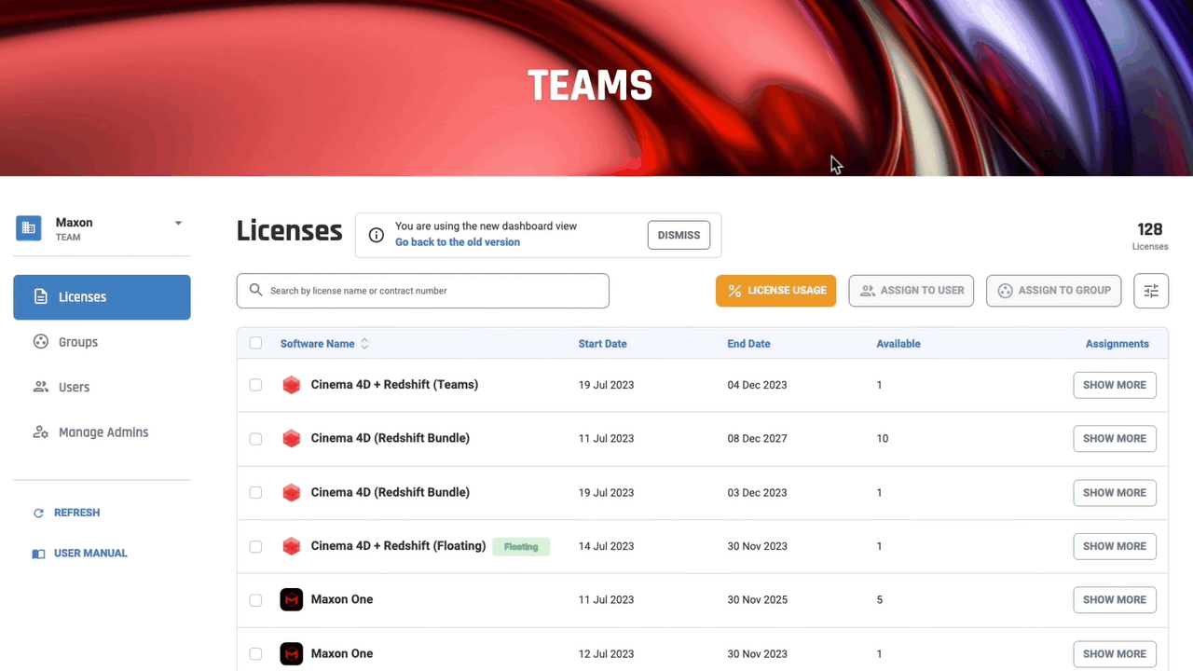Click Assign to Group button

(x=1053, y=291)
